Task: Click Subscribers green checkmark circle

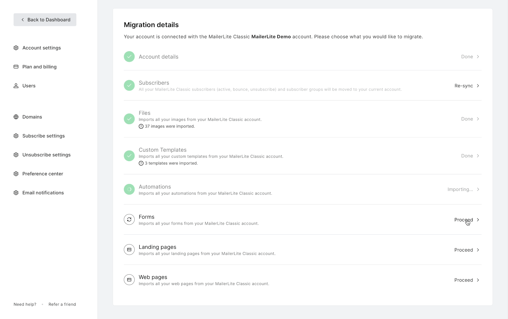Action: tap(129, 86)
